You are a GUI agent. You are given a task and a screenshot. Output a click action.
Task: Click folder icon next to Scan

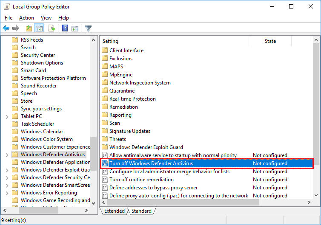[105, 123]
